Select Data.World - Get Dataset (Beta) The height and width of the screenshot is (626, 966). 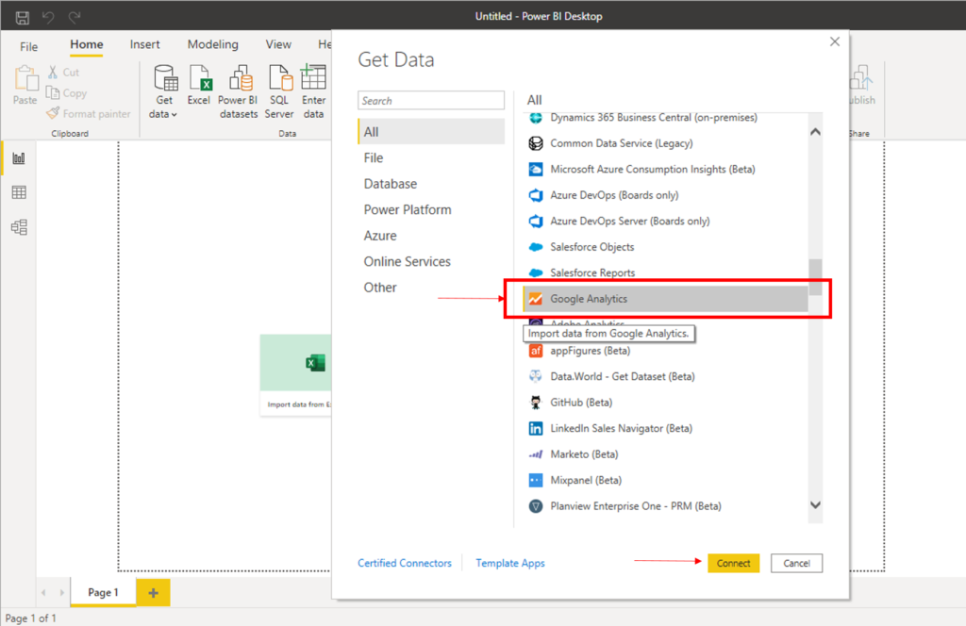[x=623, y=376]
